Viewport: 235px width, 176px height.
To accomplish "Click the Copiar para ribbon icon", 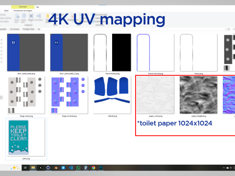I will click(24, 16).
